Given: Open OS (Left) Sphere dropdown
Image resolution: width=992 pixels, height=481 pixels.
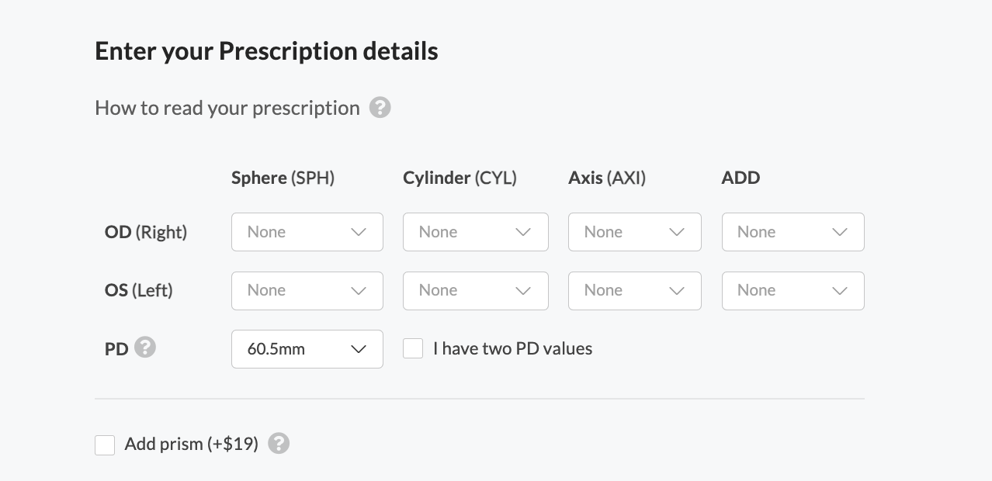Looking at the screenshot, I should tap(307, 290).
